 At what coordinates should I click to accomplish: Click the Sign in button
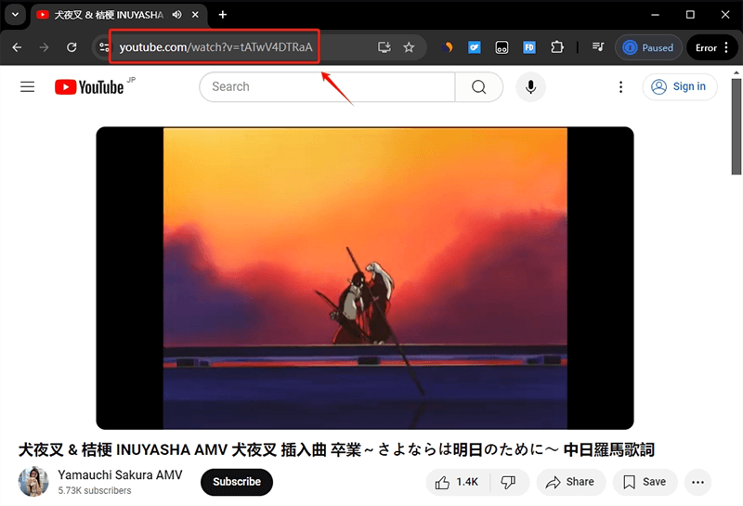[x=680, y=86]
